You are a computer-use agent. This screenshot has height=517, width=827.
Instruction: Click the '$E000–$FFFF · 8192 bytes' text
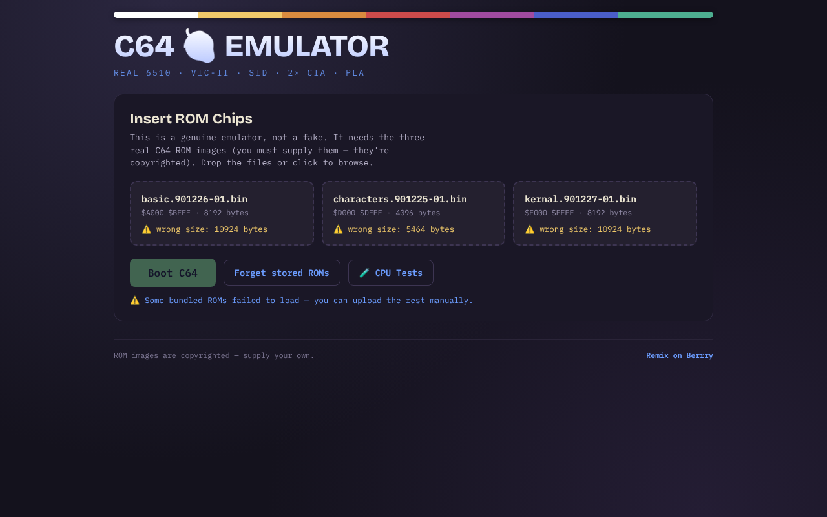point(578,213)
